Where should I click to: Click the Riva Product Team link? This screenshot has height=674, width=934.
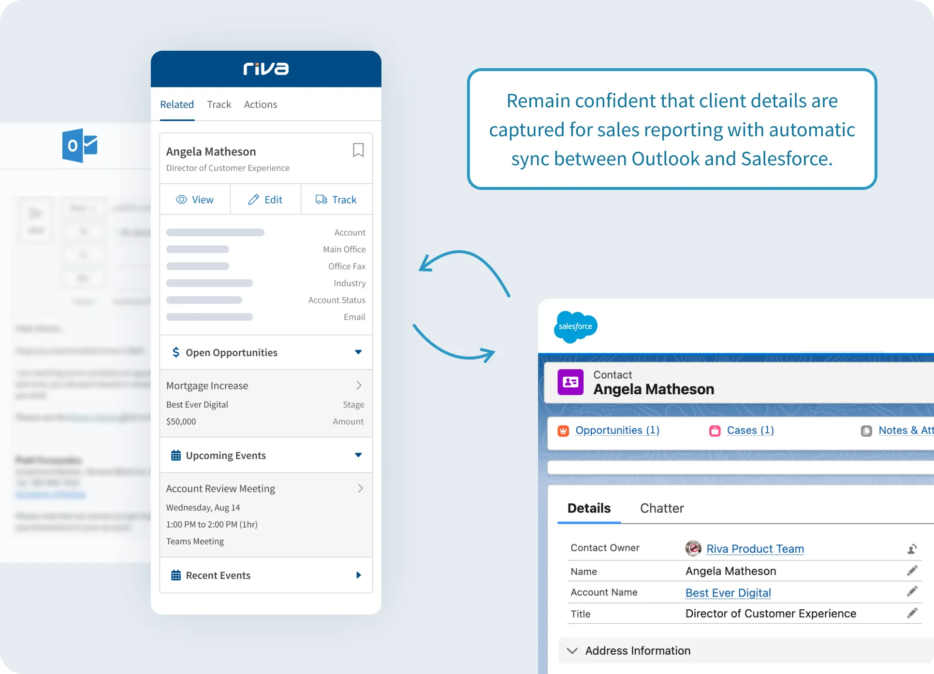pyautogui.click(x=755, y=548)
